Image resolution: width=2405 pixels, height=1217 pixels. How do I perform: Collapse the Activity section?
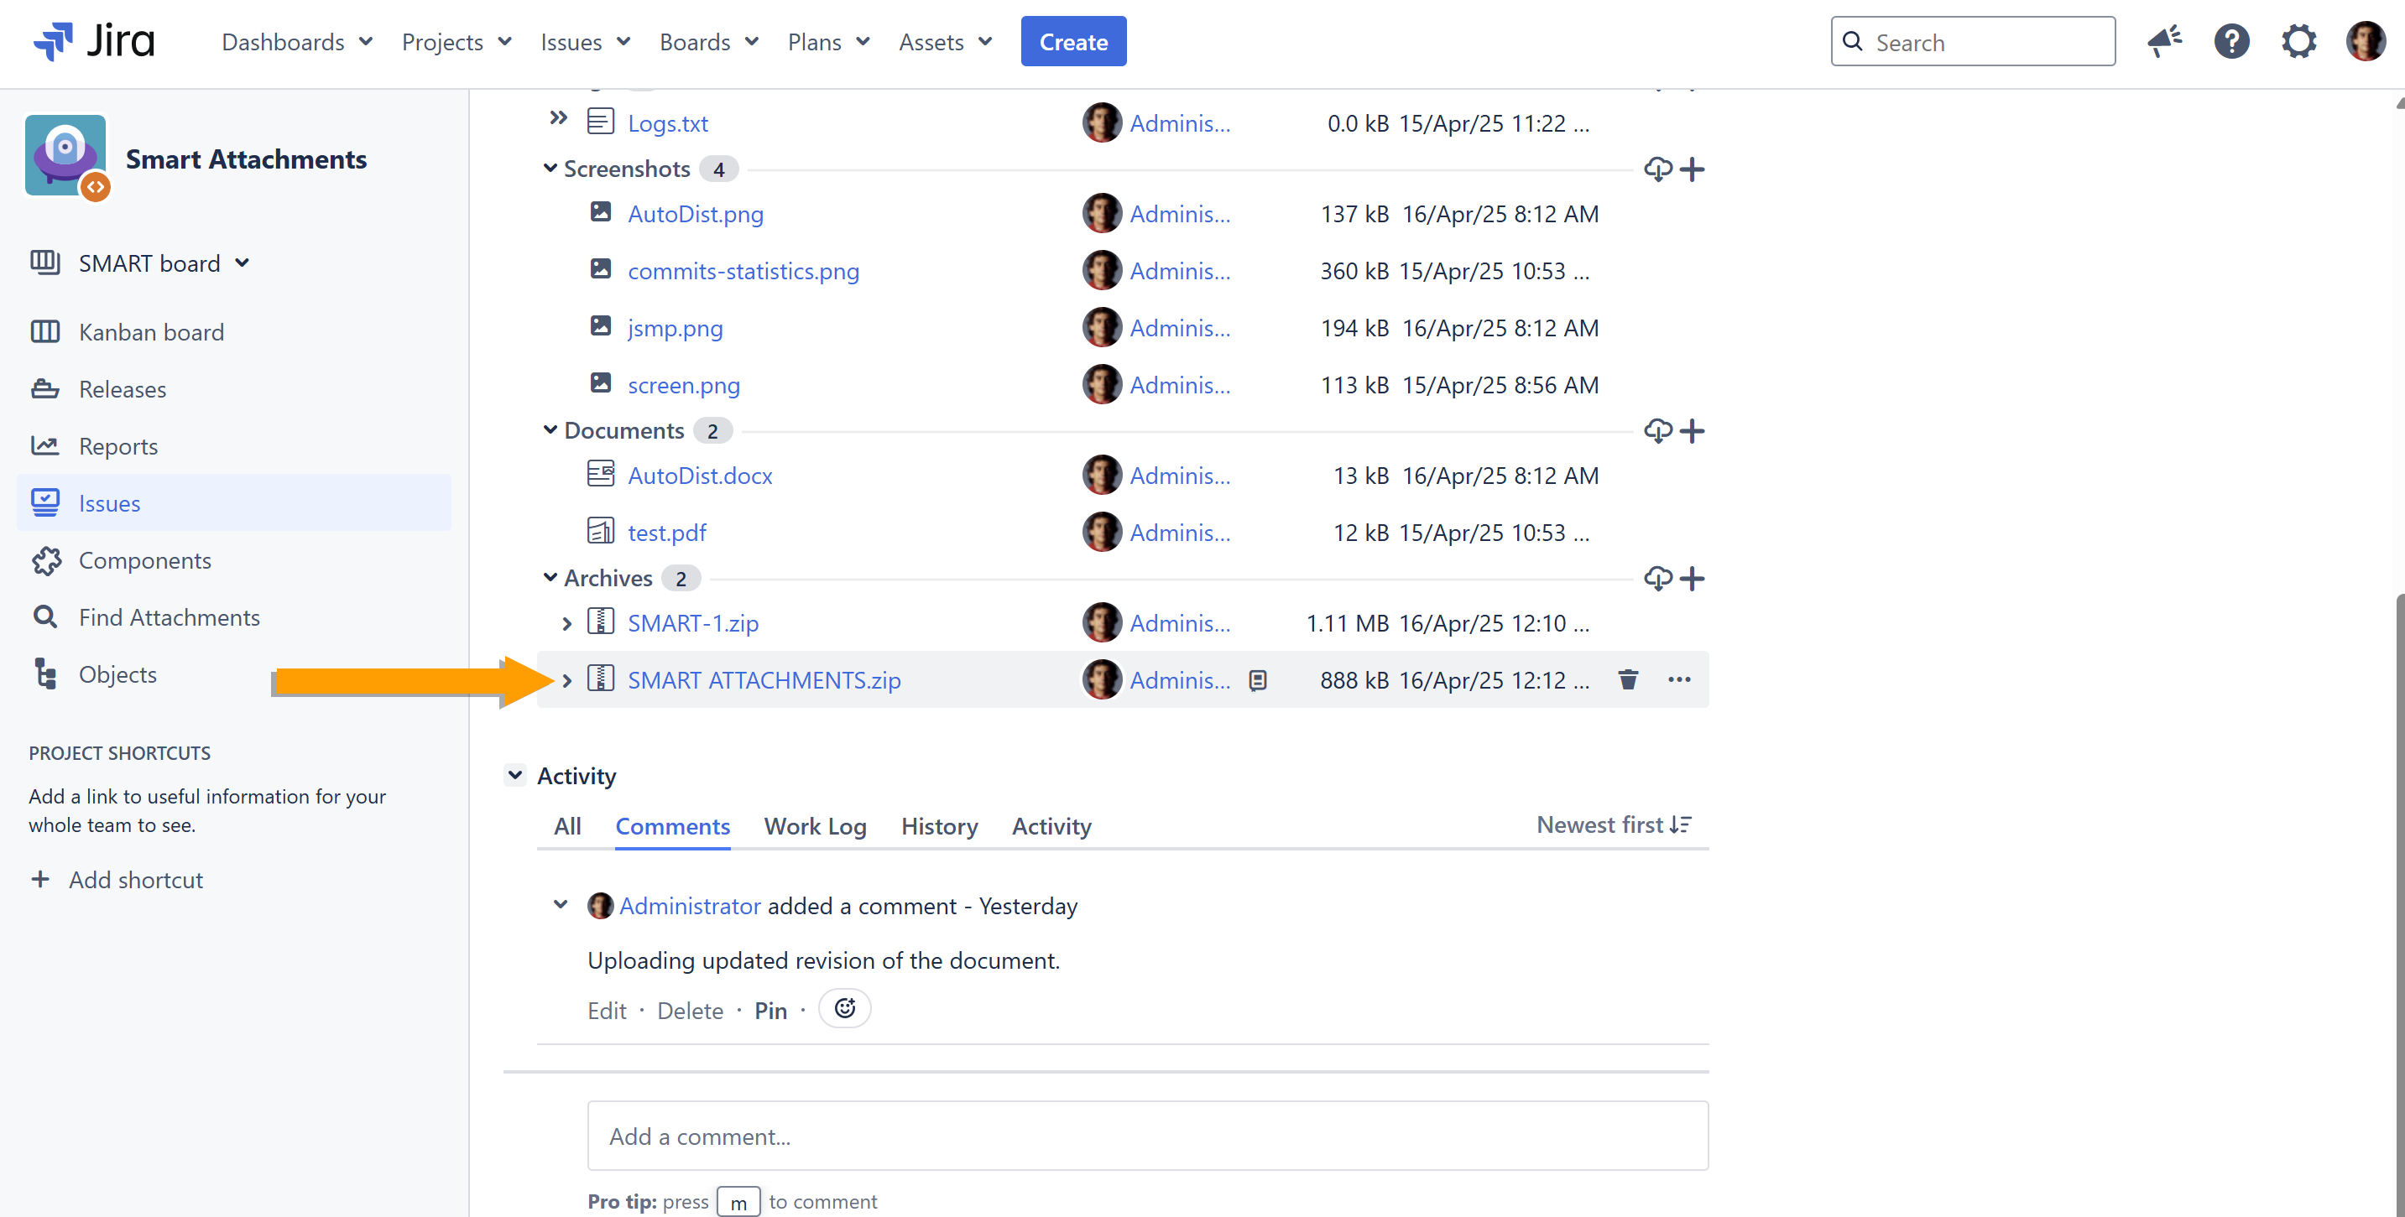click(514, 775)
